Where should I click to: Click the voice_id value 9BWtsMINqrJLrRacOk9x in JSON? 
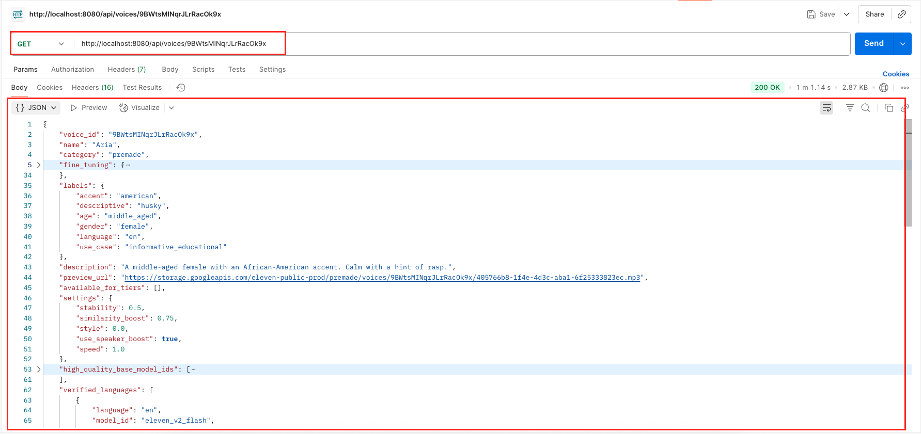coord(153,135)
